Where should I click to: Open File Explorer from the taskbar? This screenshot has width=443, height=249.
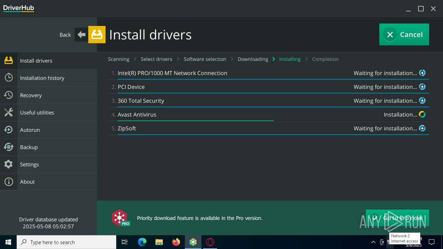pyautogui.click(x=159, y=242)
